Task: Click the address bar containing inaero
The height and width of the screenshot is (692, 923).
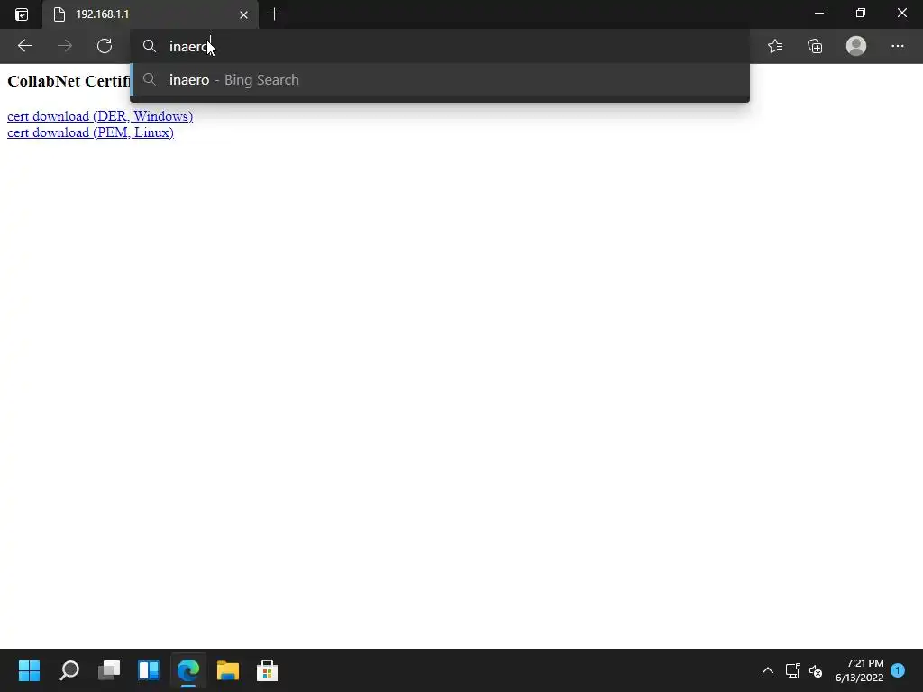Action: [x=440, y=47]
